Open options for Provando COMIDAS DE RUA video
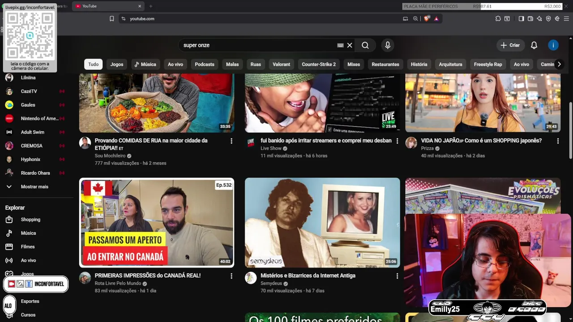Image resolution: width=573 pixels, height=322 pixels. tap(231, 141)
